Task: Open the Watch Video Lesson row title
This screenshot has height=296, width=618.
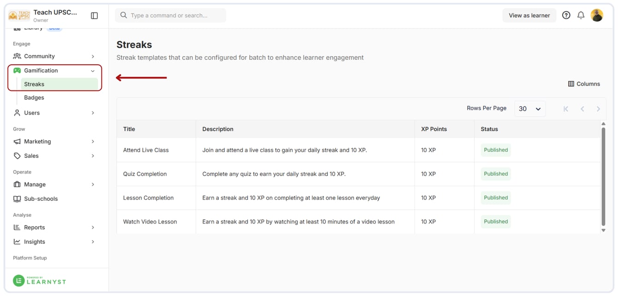Action: (x=150, y=222)
